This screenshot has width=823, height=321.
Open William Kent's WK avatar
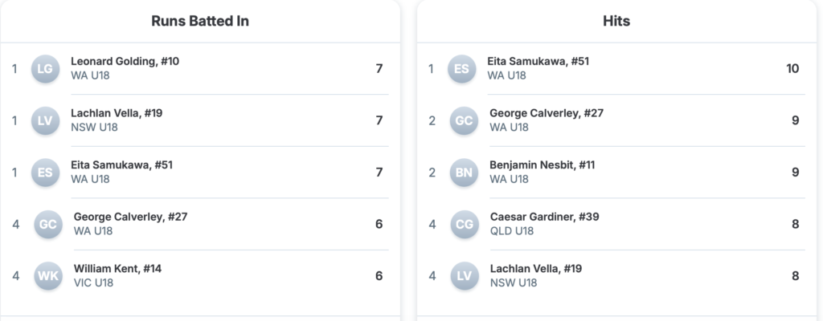[48, 276]
